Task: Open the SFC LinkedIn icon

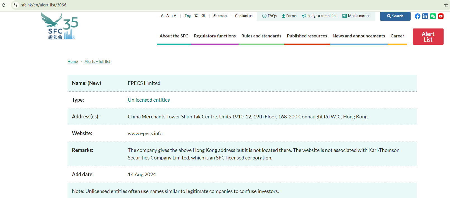Action: click(425, 16)
